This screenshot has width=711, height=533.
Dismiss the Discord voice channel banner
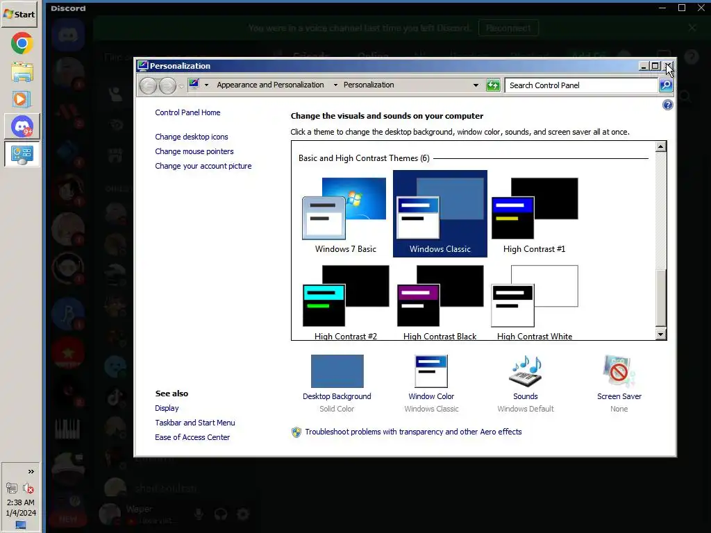click(x=692, y=28)
